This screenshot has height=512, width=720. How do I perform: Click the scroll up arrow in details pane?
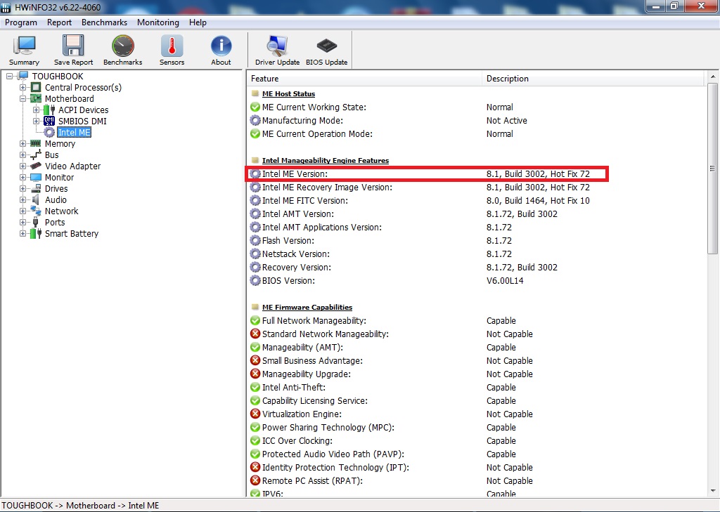click(x=712, y=77)
